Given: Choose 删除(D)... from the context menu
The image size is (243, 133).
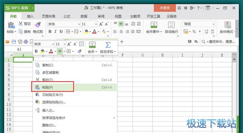Looking at the screenshot, I should pos(75,125).
